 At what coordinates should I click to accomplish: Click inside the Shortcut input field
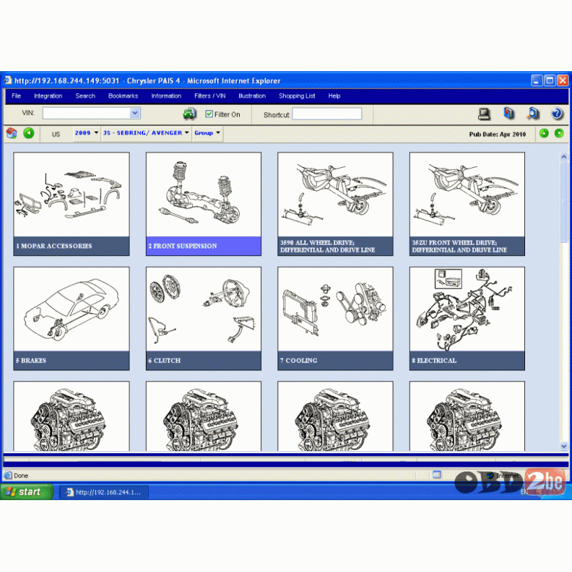coord(327,114)
